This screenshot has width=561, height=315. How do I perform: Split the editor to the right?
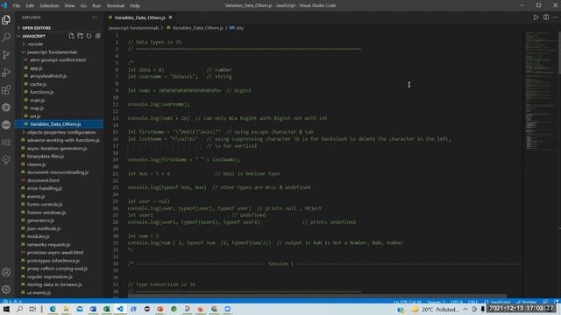(x=546, y=17)
